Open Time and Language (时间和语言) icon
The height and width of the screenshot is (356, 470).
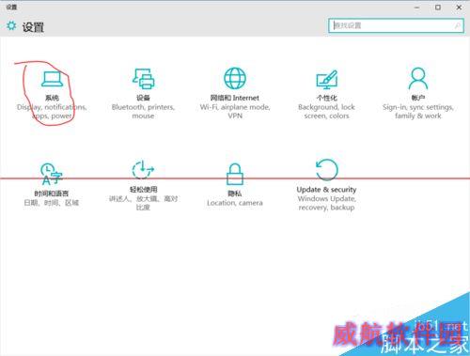pyautogui.click(x=52, y=174)
